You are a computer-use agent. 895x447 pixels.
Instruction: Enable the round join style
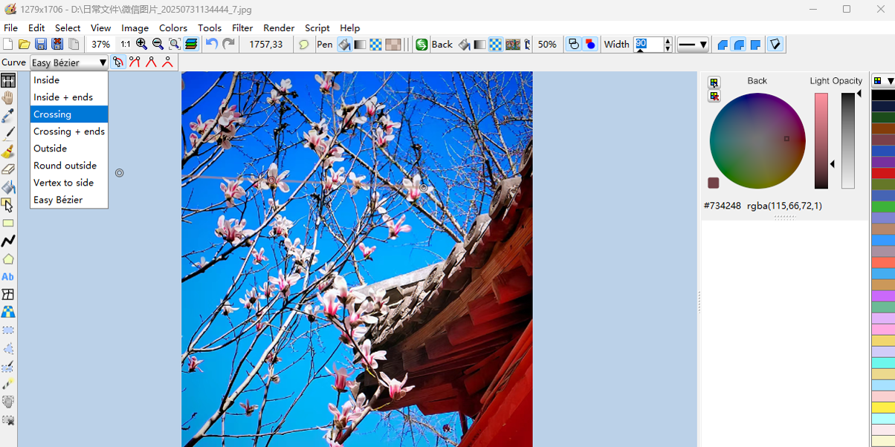(739, 45)
